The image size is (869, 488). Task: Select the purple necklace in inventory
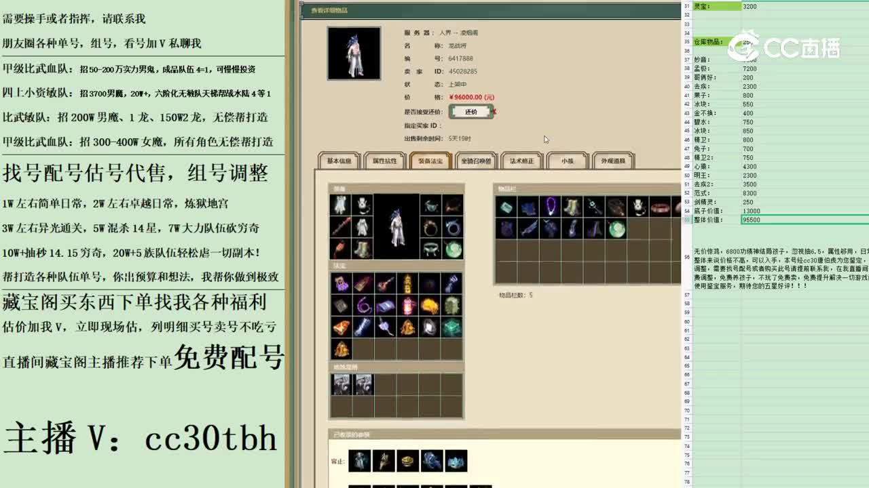(550, 207)
